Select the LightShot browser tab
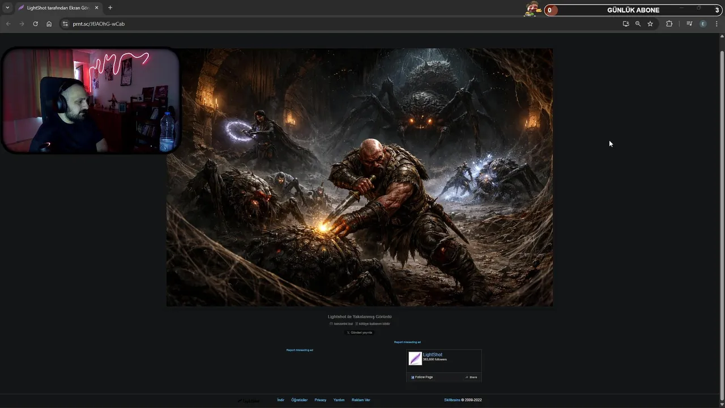This screenshot has width=725, height=408. [58, 8]
